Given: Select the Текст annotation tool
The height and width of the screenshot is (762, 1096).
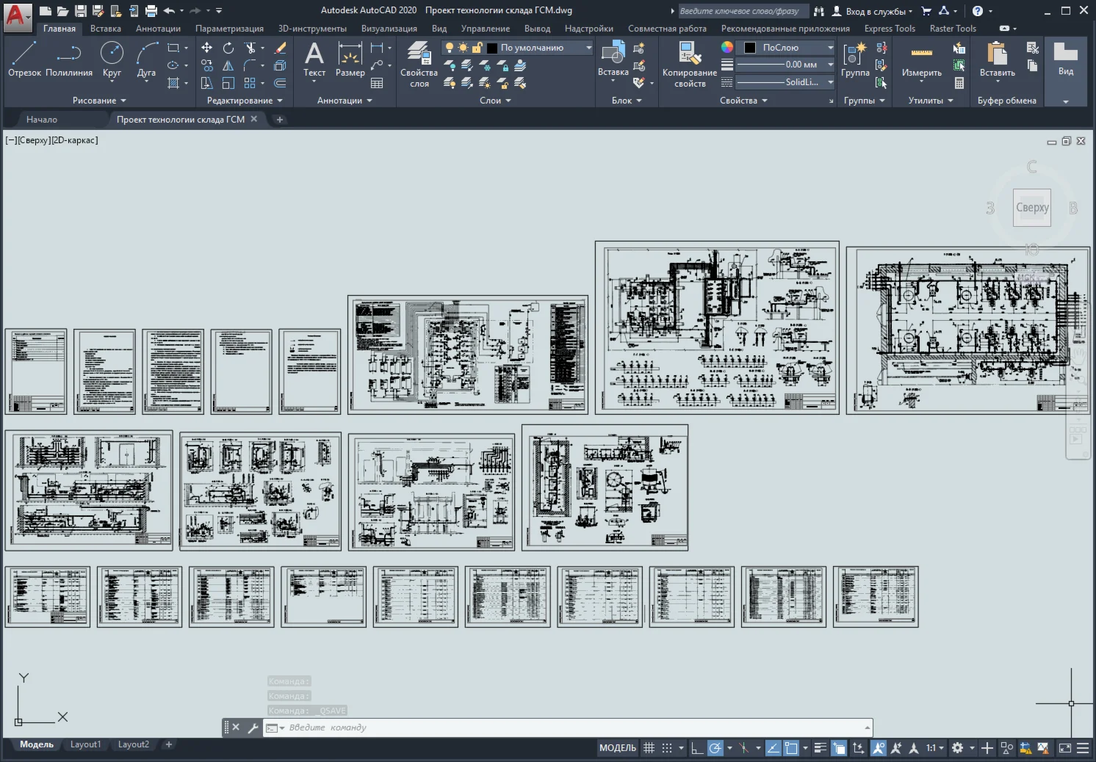Looking at the screenshot, I should [314, 59].
